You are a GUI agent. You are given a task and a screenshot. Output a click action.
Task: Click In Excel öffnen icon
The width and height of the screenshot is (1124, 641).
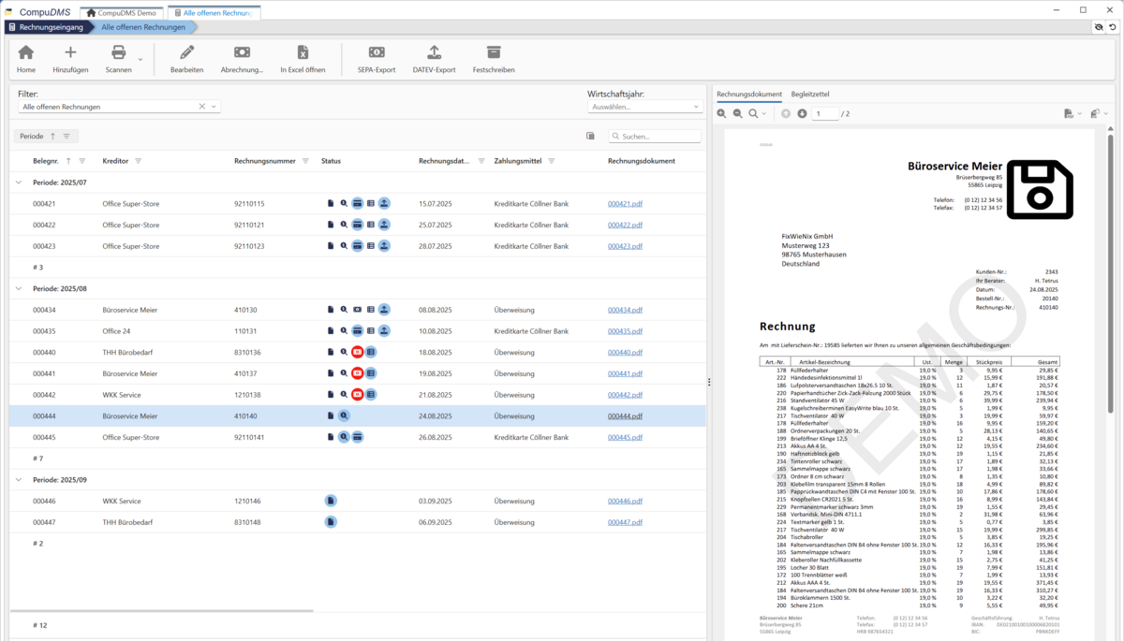303,53
